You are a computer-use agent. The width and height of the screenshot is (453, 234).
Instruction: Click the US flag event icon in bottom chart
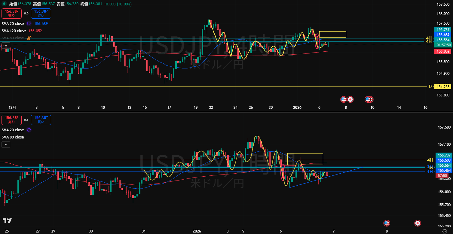tap(387, 223)
